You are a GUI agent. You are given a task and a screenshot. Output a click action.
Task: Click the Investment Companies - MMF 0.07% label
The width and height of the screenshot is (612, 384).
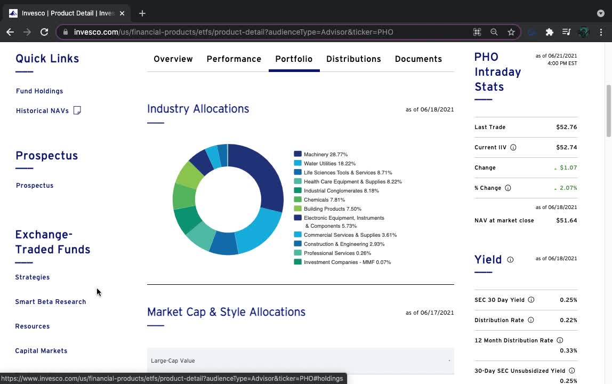348,262
